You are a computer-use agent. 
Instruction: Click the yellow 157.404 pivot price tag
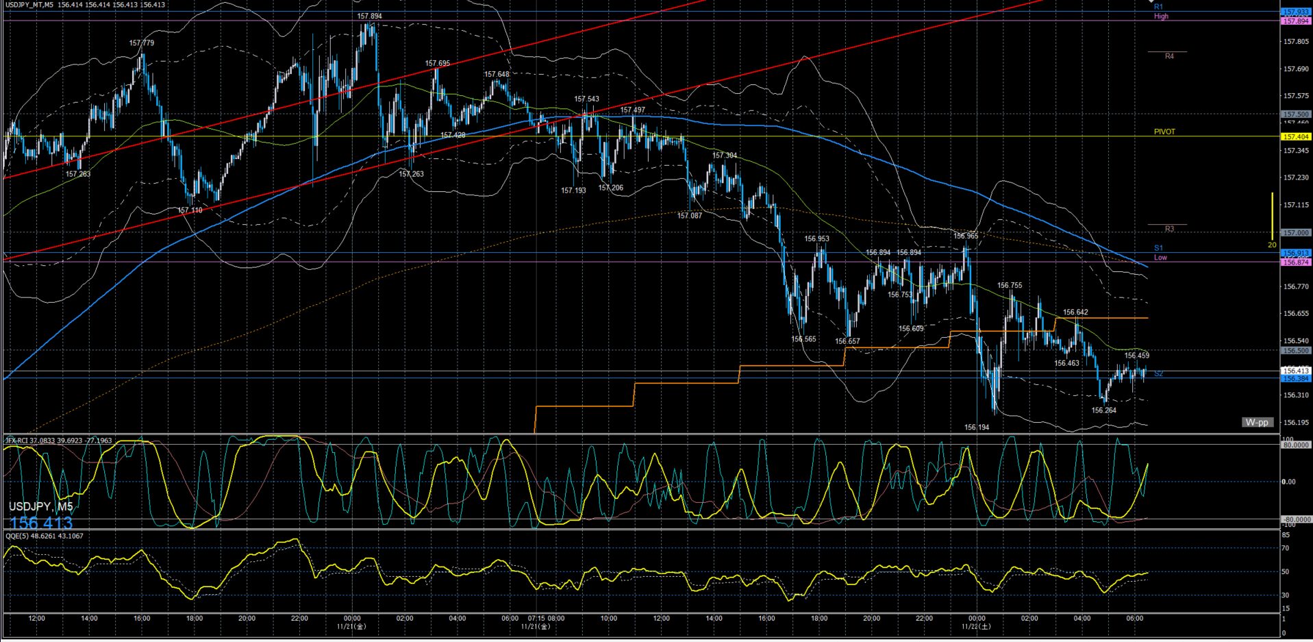pyautogui.click(x=1296, y=137)
